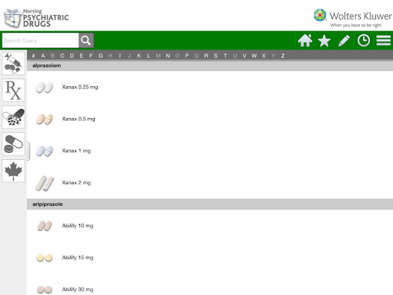Screen dimensions: 393x295
Task: Jump to letter L in index
Action: [148, 55]
